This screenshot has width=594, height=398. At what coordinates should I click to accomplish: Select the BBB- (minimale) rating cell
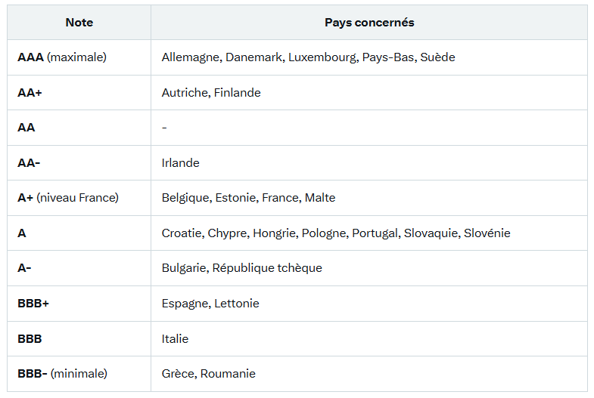coord(79,374)
